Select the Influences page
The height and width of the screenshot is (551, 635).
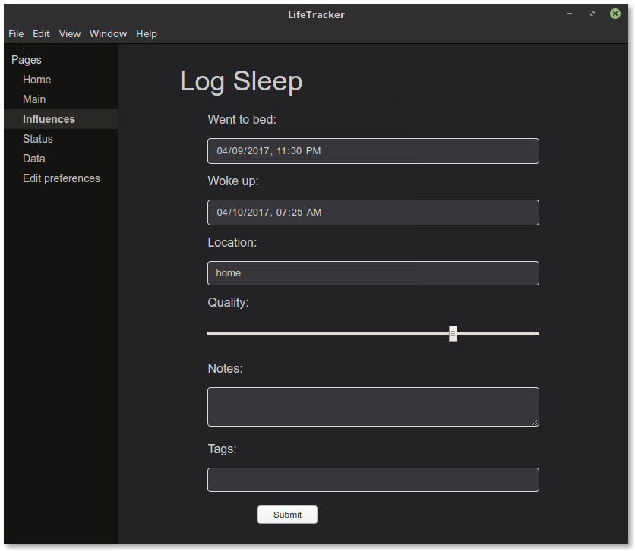[61, 119]
